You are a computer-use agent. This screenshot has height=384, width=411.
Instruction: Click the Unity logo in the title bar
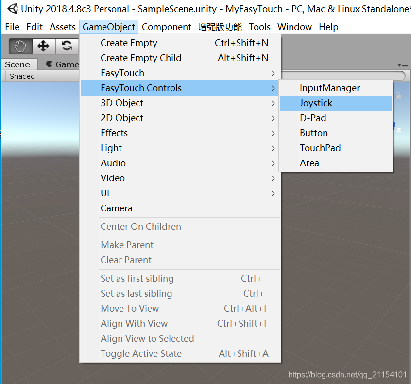(12, 8)
